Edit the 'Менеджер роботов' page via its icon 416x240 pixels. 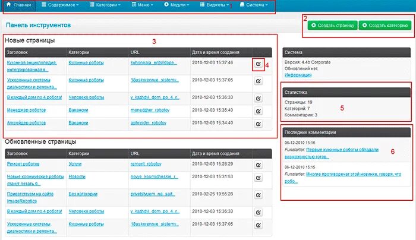(x=258, y=111)
